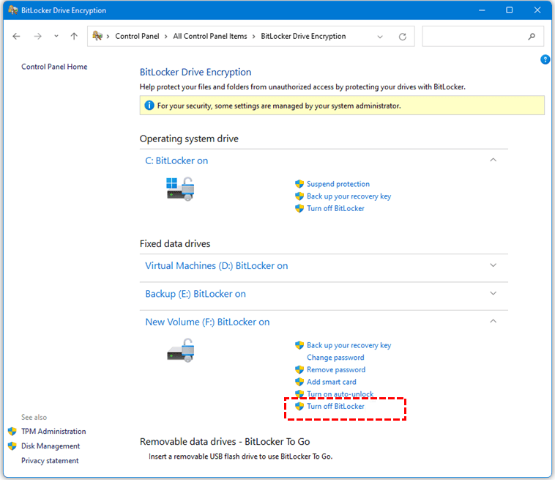Open the address bar history dropdown
This screenshot has width=555, height=480.
tap(380, 37)
